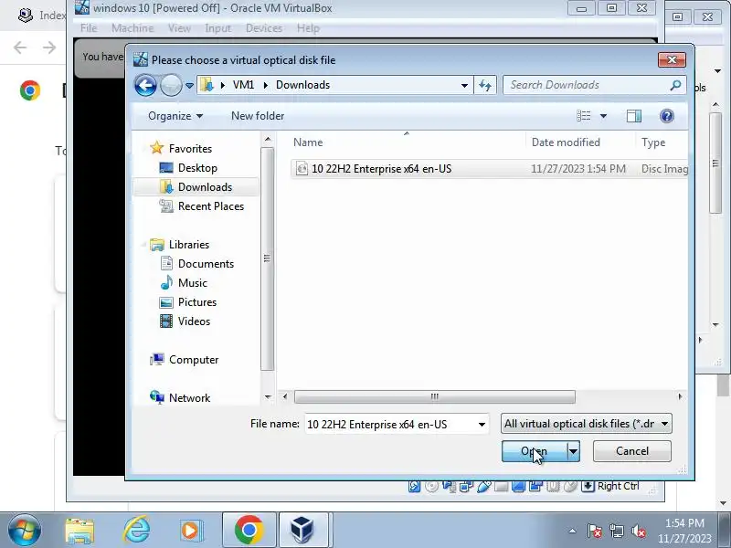This screenshot has height=548, width=731.
Task: Select Favorites in navigation pane
Action: coord(190,149)
